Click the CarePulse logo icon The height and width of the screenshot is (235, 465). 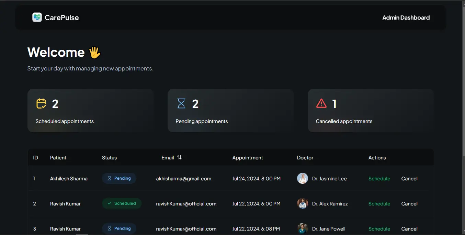pyautogui.click(x=37, y=17)
